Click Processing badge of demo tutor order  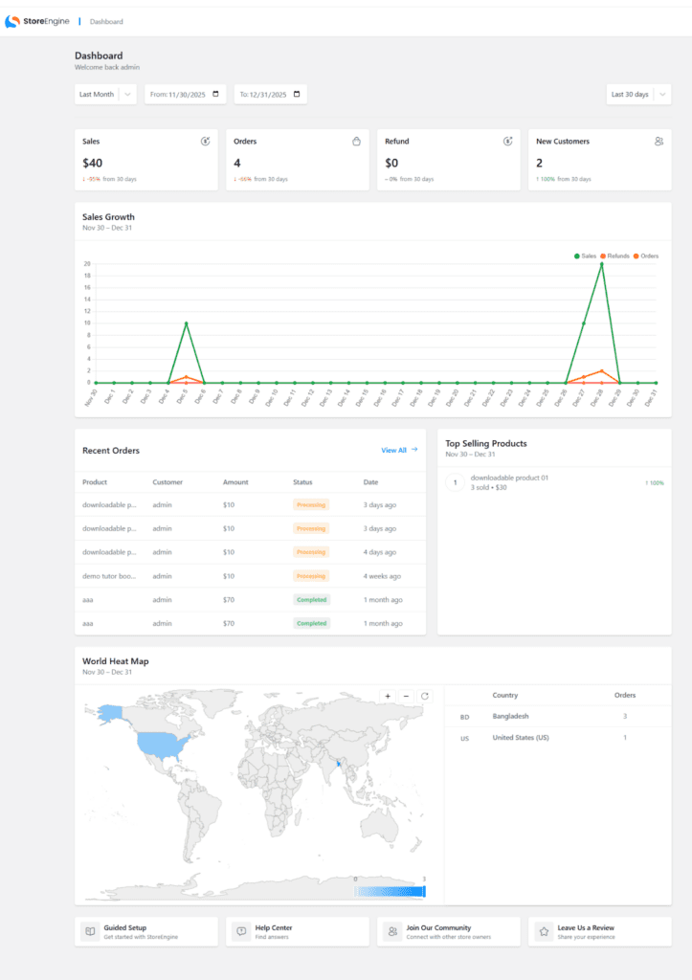311,576
